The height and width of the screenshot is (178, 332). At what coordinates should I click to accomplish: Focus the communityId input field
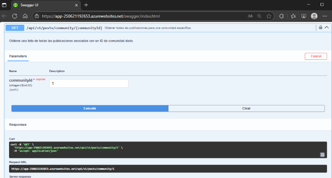[89, 84]
